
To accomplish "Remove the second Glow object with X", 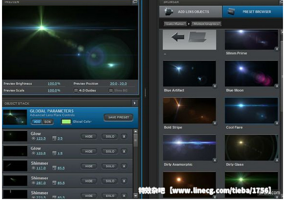I will click(124, 151).
